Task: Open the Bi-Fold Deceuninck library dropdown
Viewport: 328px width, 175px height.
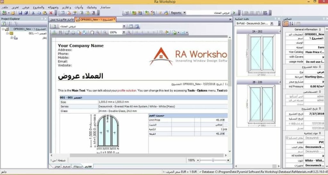Action: pos(272,24)
